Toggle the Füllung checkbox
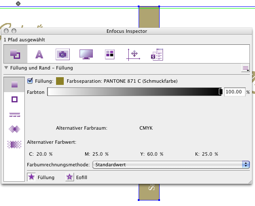255x206 pixels. point(30,81)
